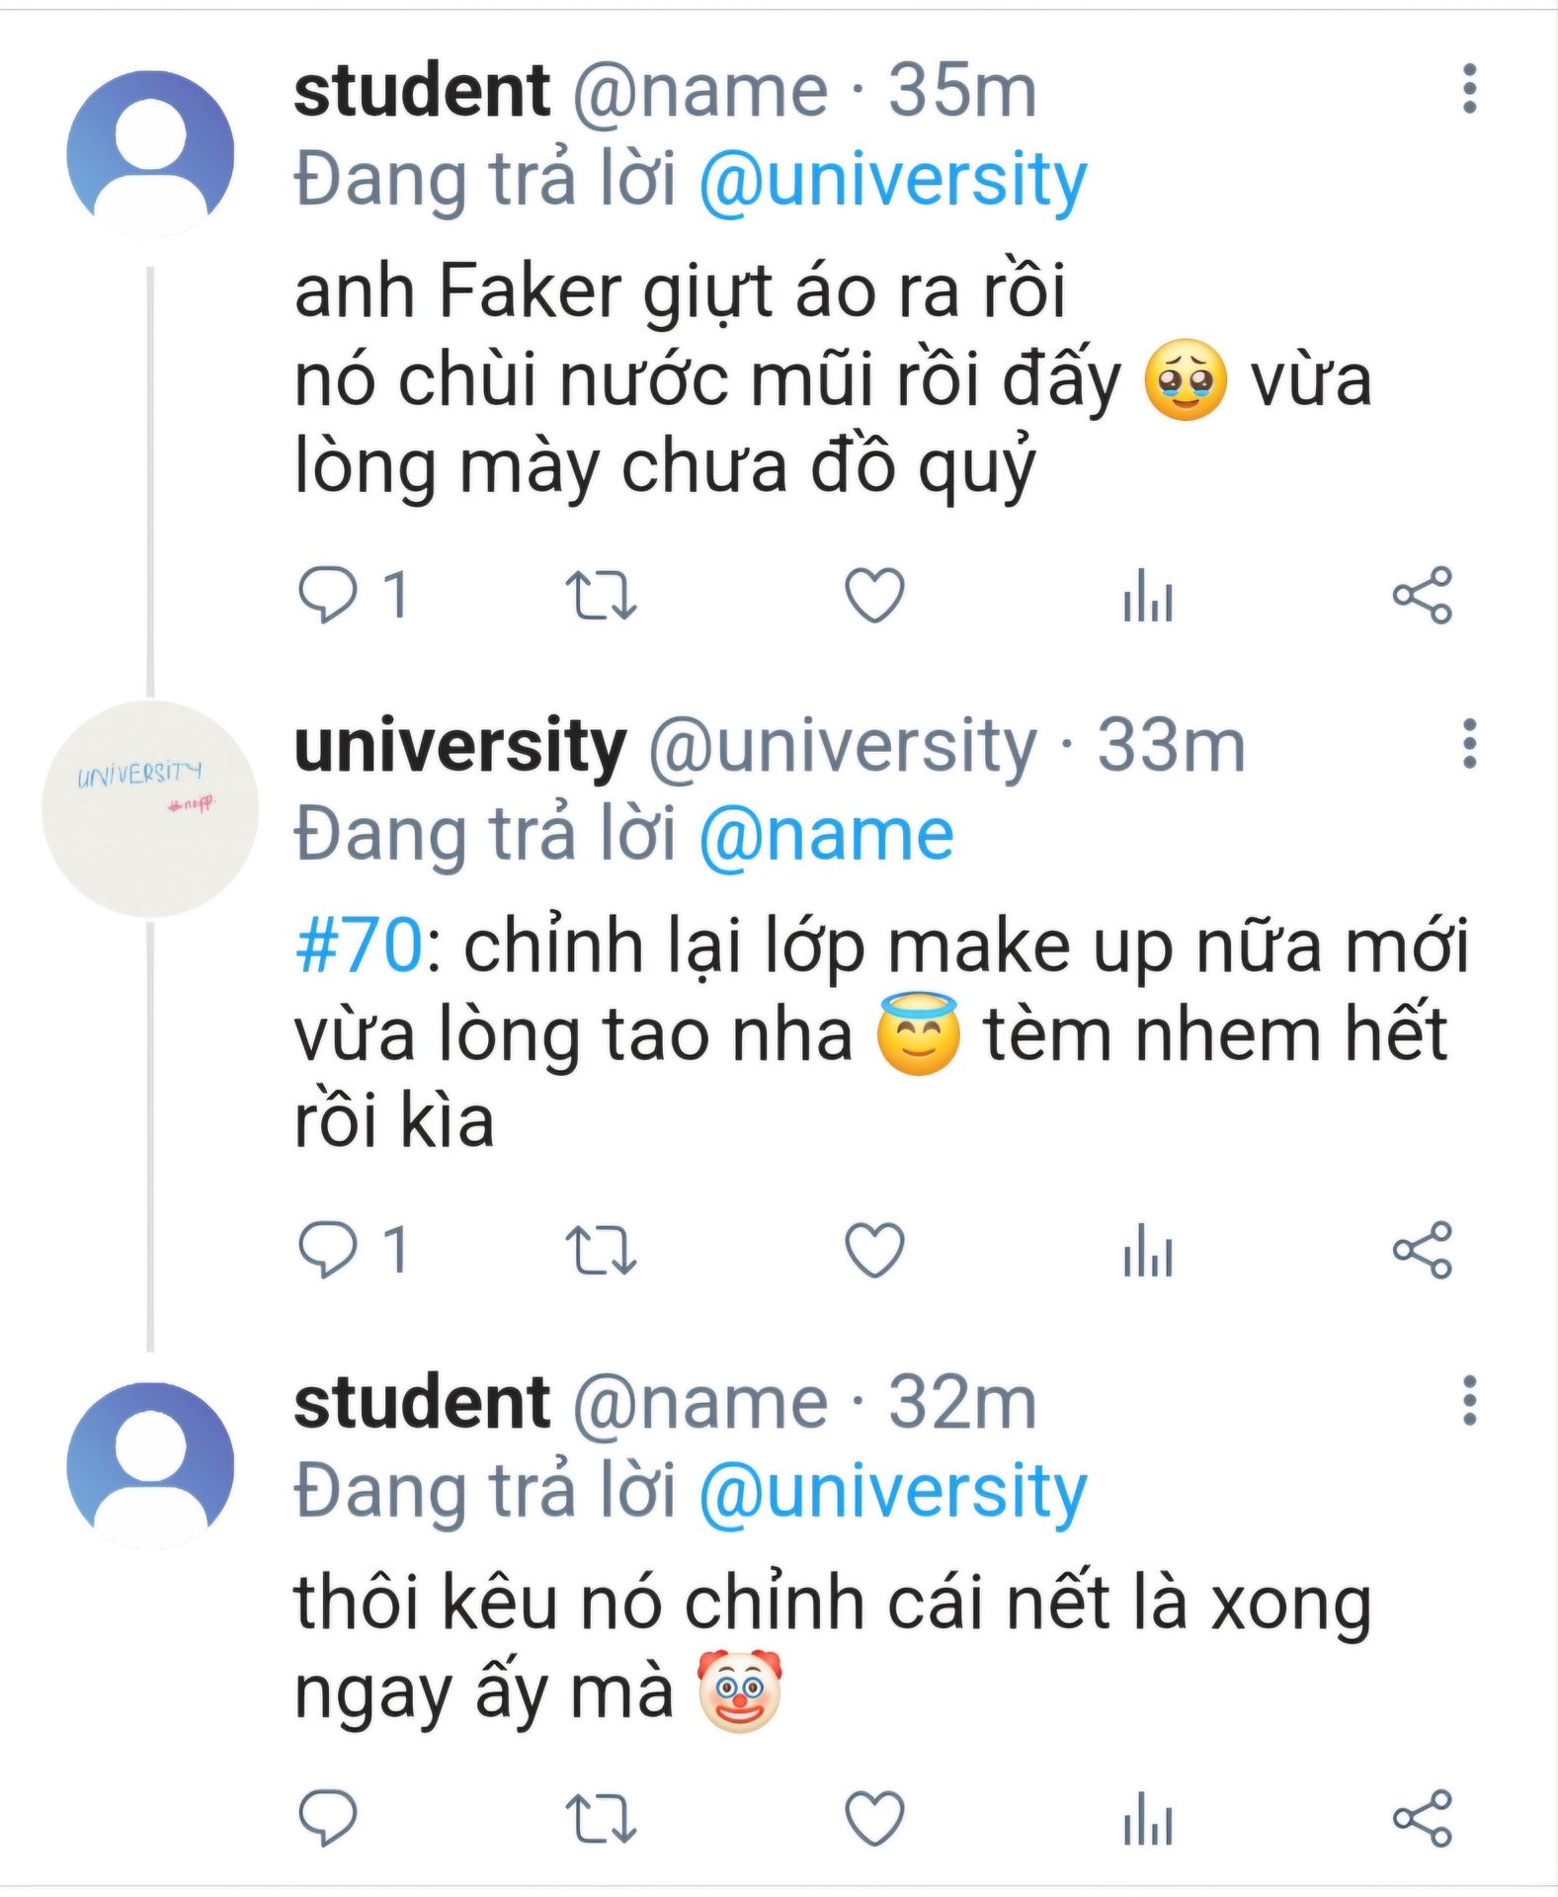The image size is (1558, 1897).
Task: Open the #70 hashtag link
Action: (359, 946)
